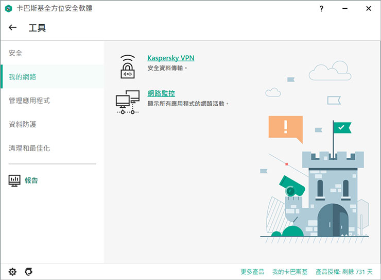Open settings via the gear icon
Image resolution: width=381 pixels, height=280 pixels.
coord(12,271)
